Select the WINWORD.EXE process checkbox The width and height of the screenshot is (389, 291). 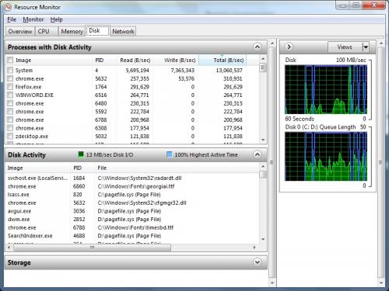click(10, 95)
